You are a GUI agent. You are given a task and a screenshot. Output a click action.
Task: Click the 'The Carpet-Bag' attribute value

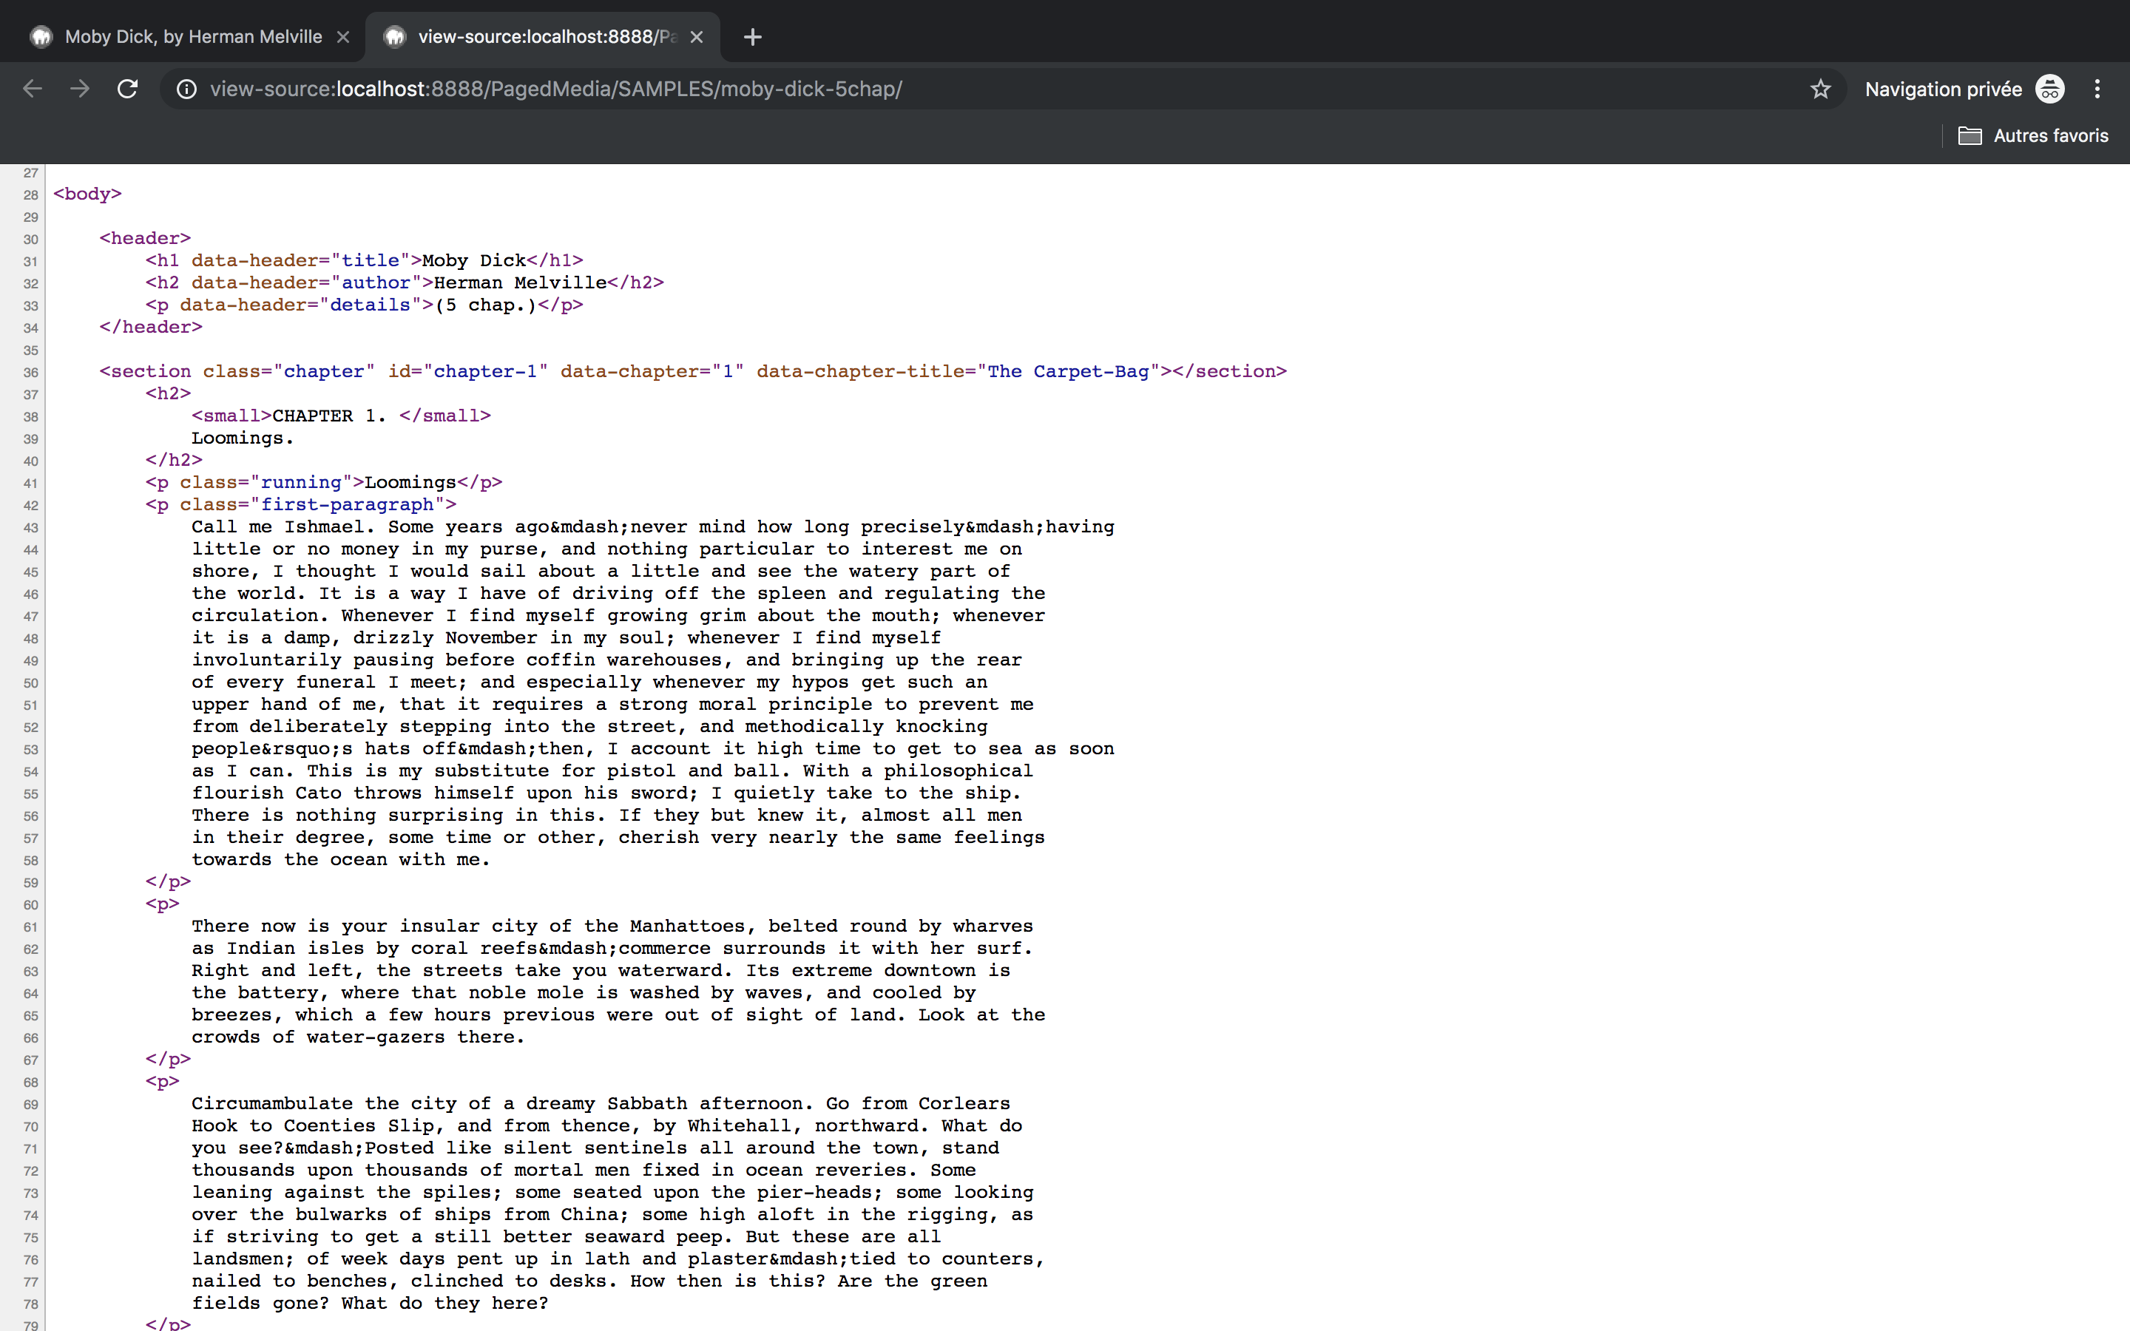tap(1068, 371)
